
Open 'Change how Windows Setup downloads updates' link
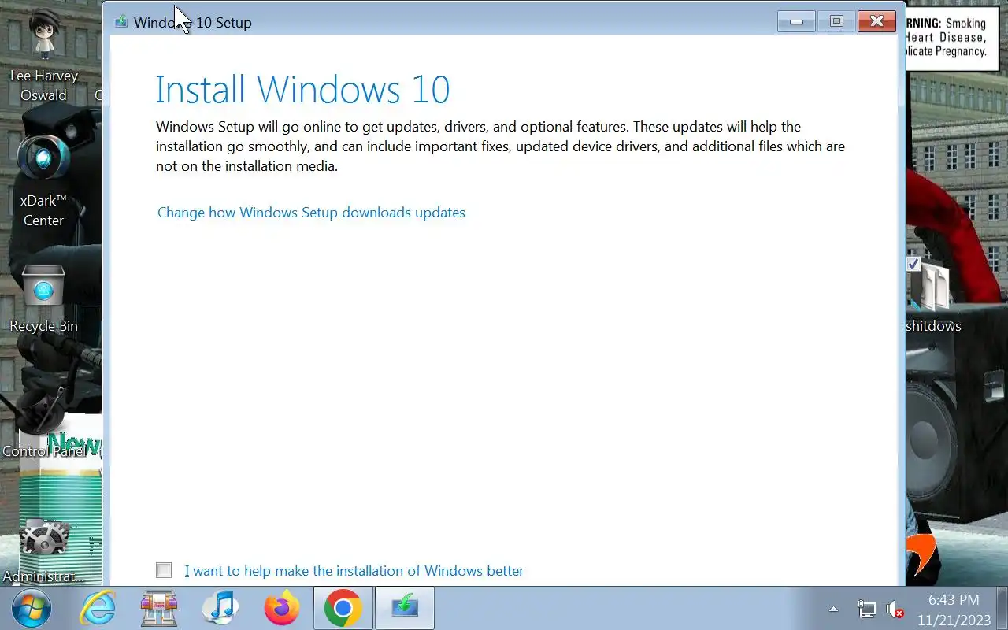pos(311,213)
